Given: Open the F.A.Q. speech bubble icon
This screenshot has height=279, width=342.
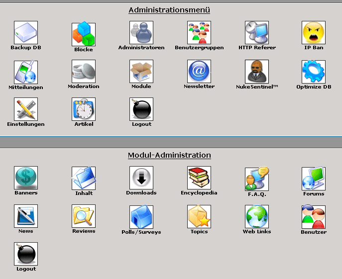Looking at the screenshot, I should (x=257, y=179).
